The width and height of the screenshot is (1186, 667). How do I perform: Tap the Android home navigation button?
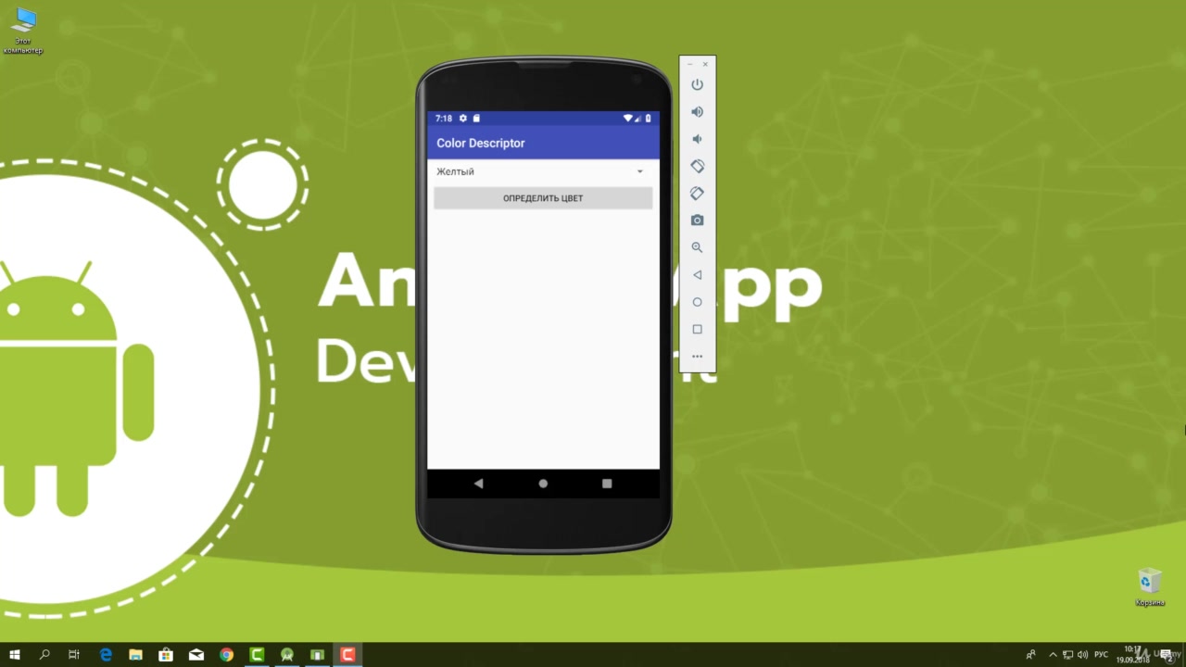[543, 484]
